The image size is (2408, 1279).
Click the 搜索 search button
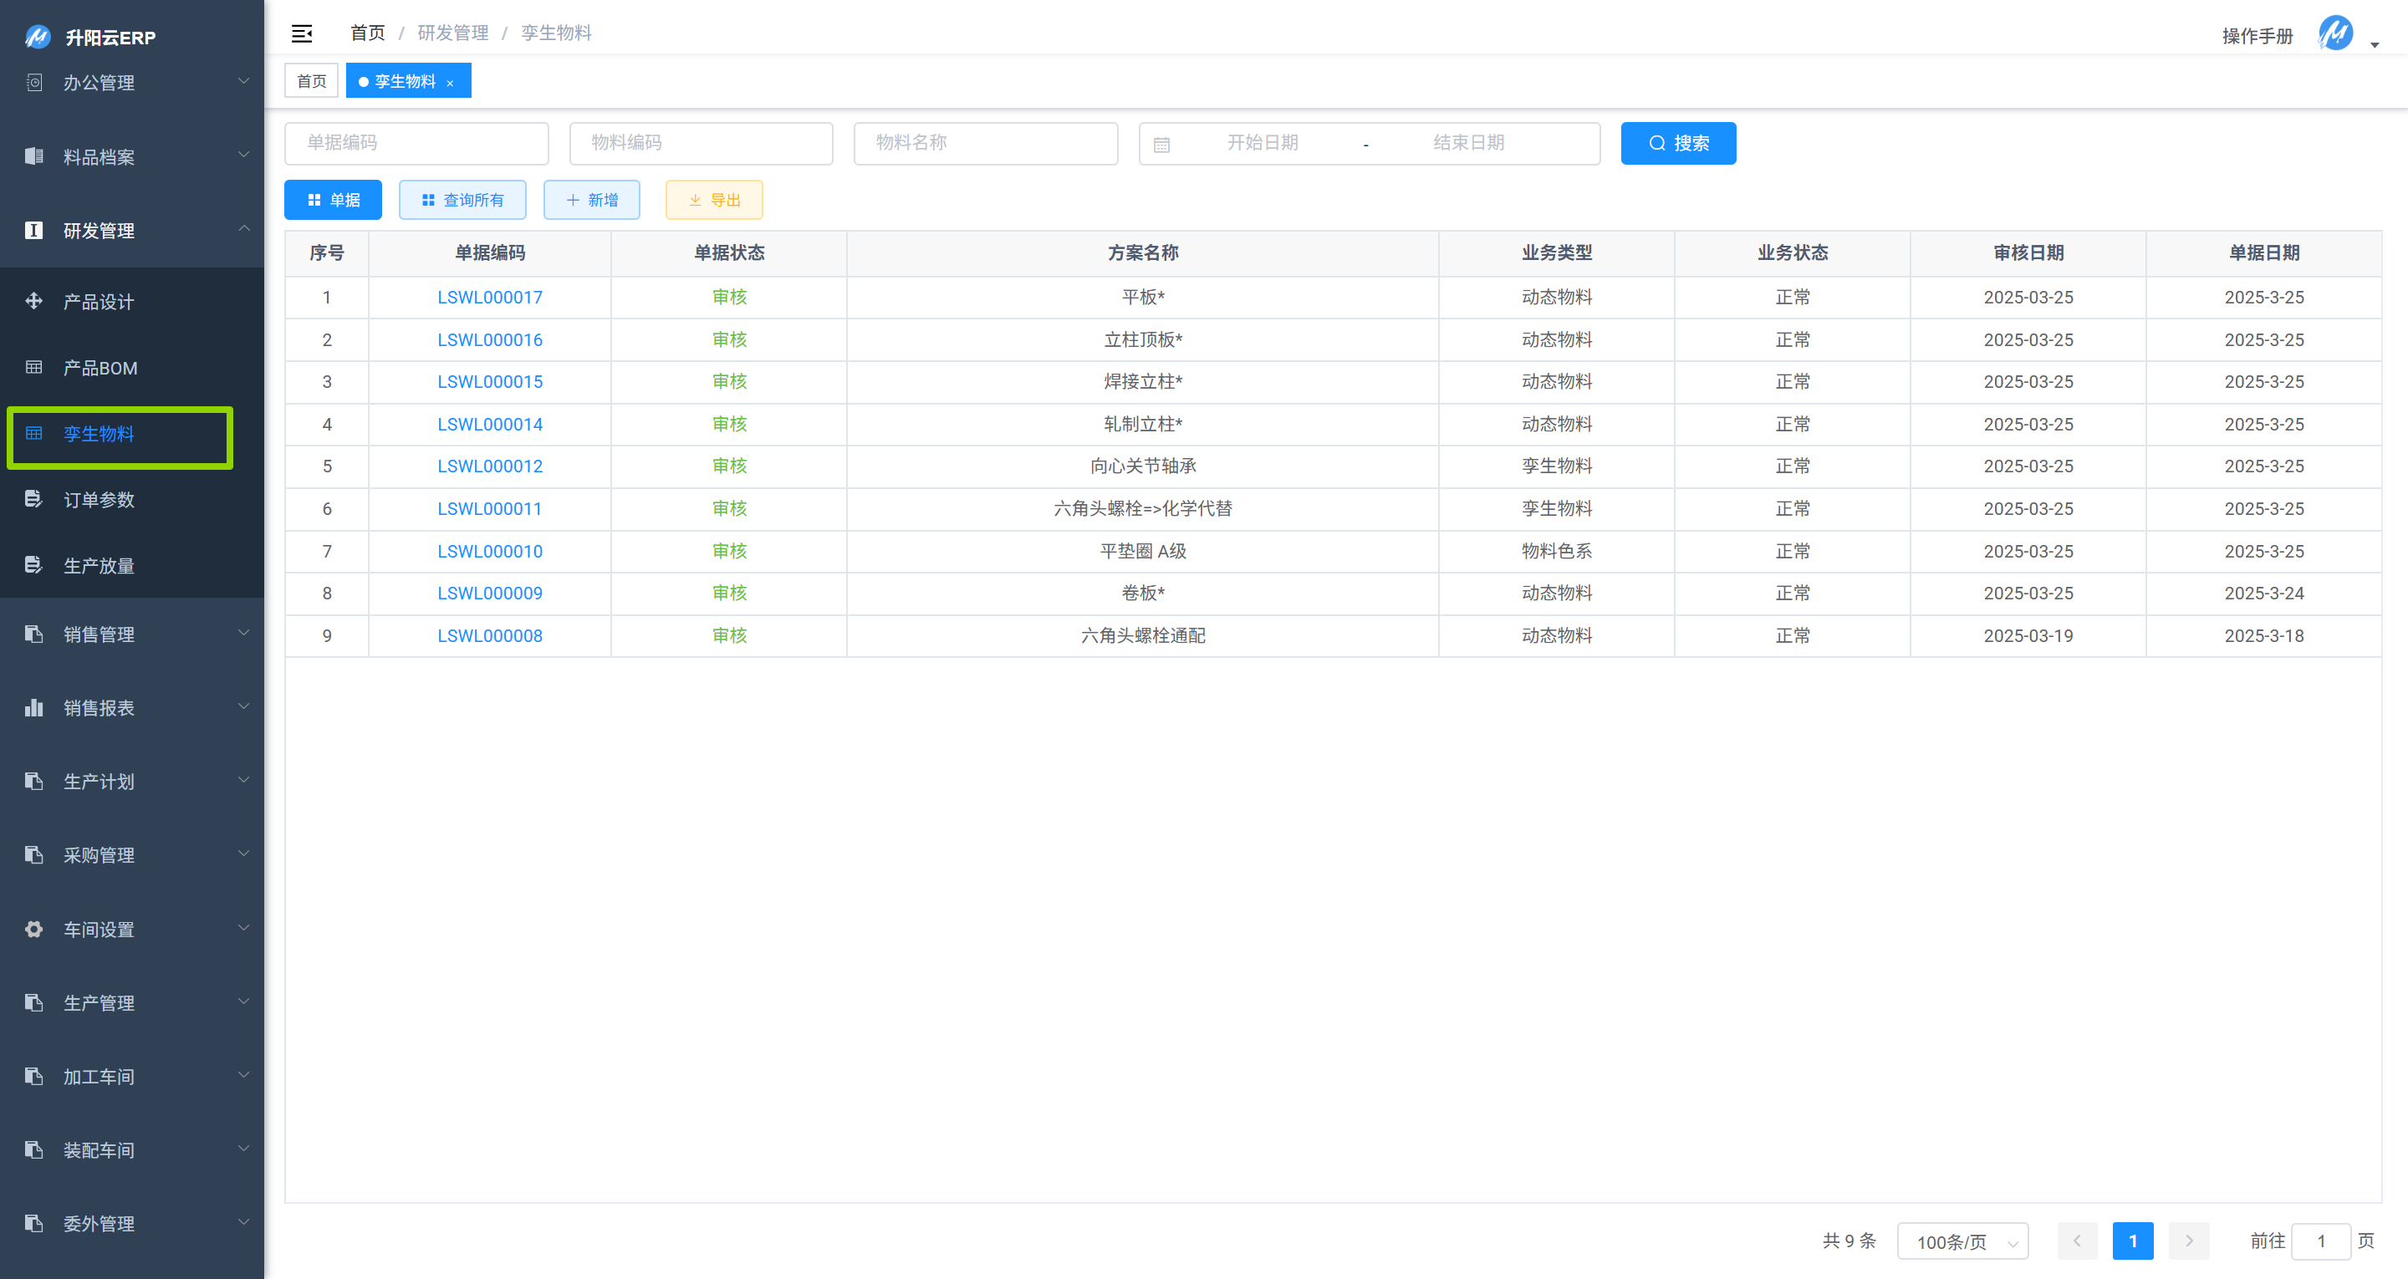click(1677, 143)
